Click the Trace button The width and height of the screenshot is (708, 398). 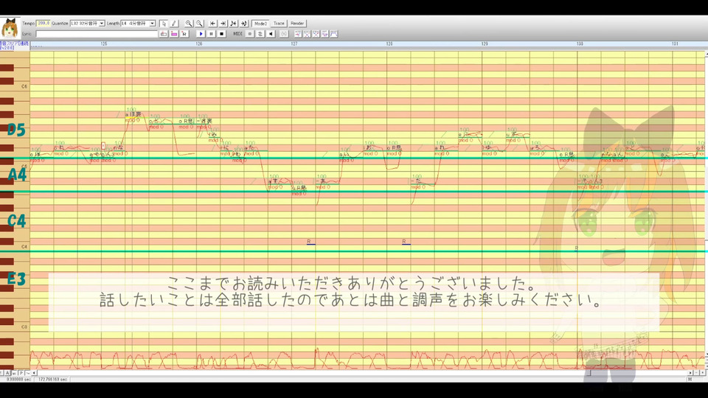[x=279, y=24]
